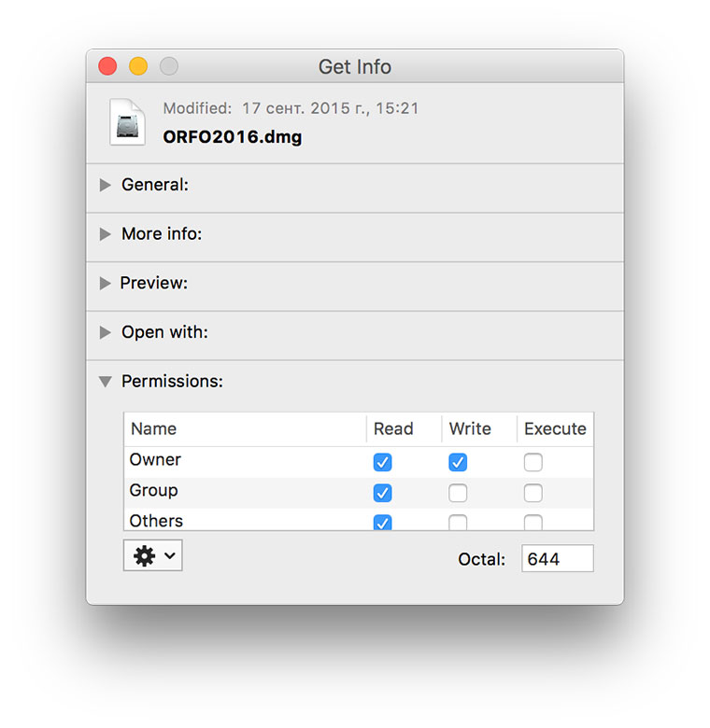Viewport: 710px width, 728px height.
Task: Minimize the Get Info window
Action: [x=138, y=66]
